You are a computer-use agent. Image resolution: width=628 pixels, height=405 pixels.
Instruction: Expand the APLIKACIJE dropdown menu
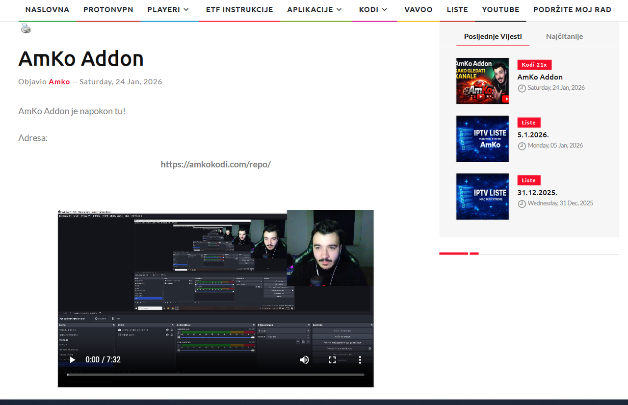click(x=315, y=10)
